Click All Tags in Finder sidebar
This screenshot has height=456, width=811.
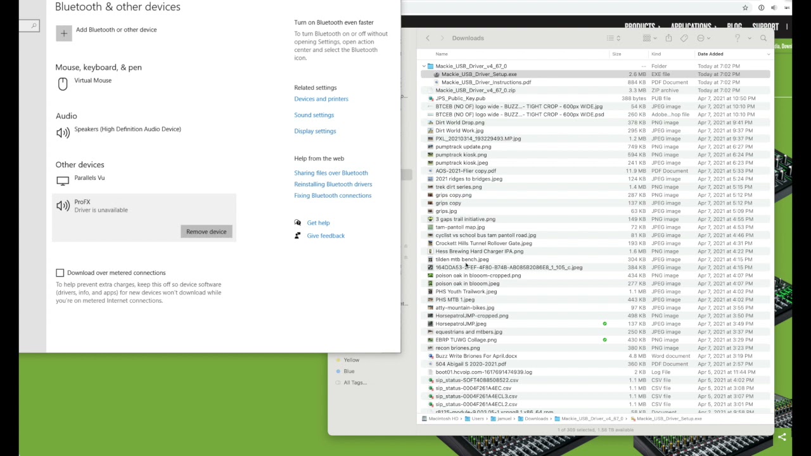coord(355,383)
